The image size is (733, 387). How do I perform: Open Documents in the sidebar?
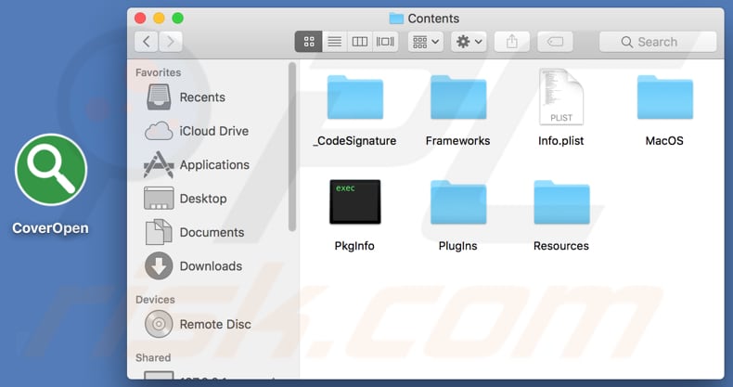point(212,232)
